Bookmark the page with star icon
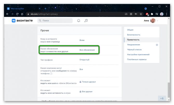Screen dimensions: 174x105 [x=141, y=14]
